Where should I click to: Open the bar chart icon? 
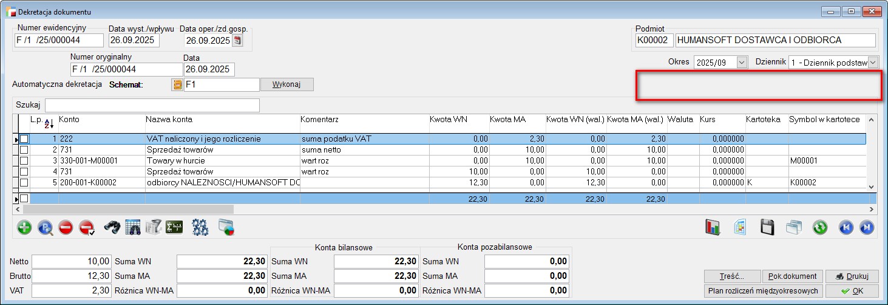[x=712, y=228]
